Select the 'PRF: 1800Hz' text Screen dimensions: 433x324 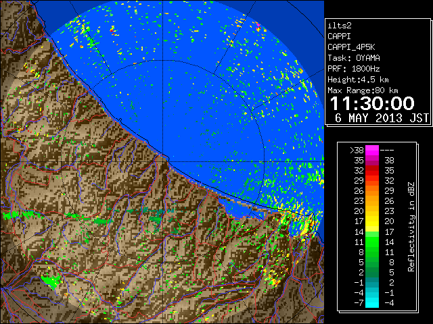pyautogui.click(x=354, y=69)
